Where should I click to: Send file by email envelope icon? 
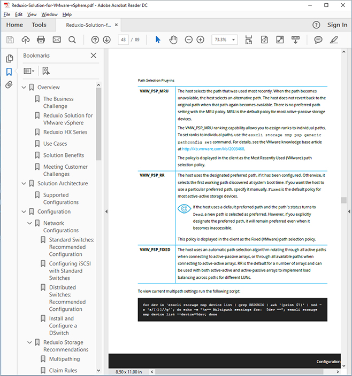pyautogui.click(x=57, y=40)
